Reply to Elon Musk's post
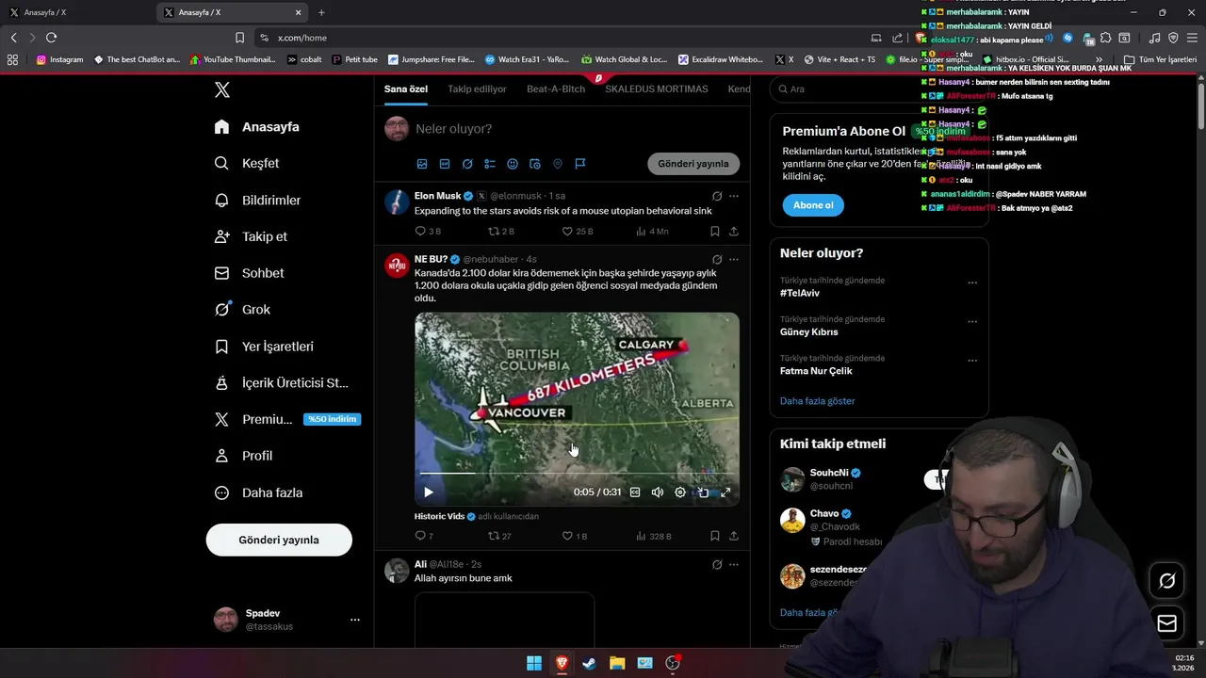1206x678 pixels. coord(428,231)
